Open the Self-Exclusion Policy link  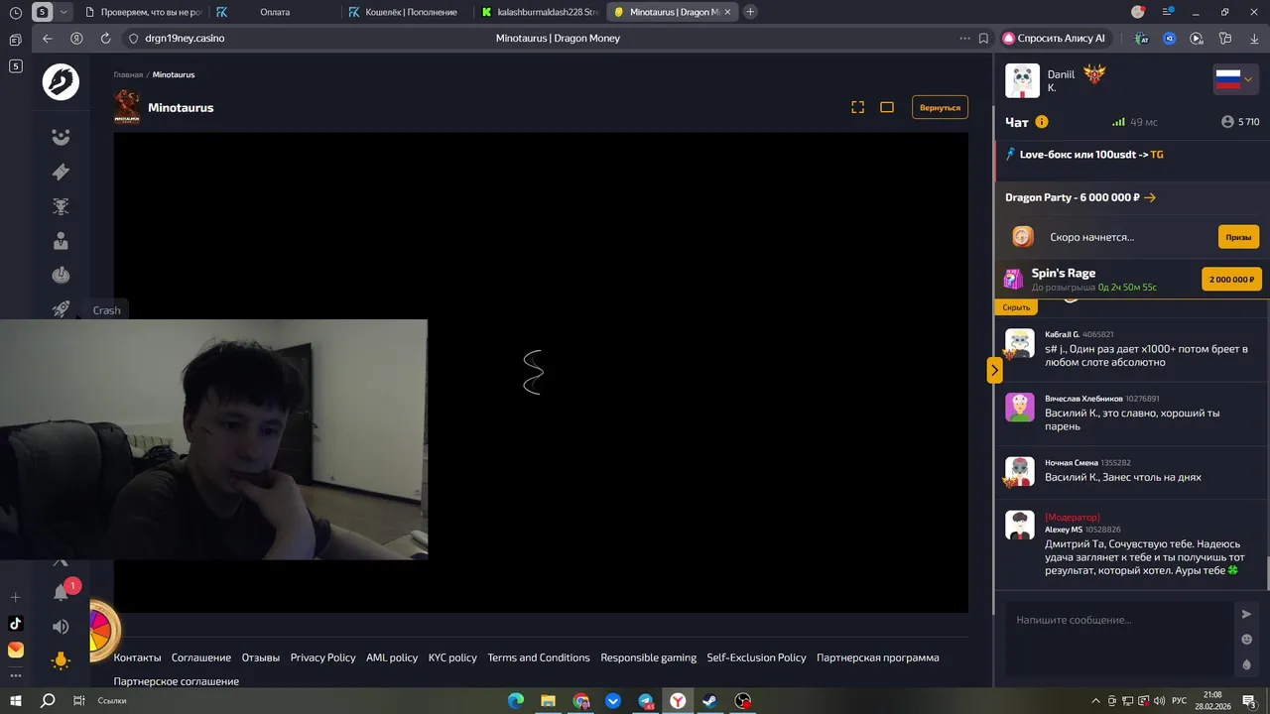(x=757, y=657)
